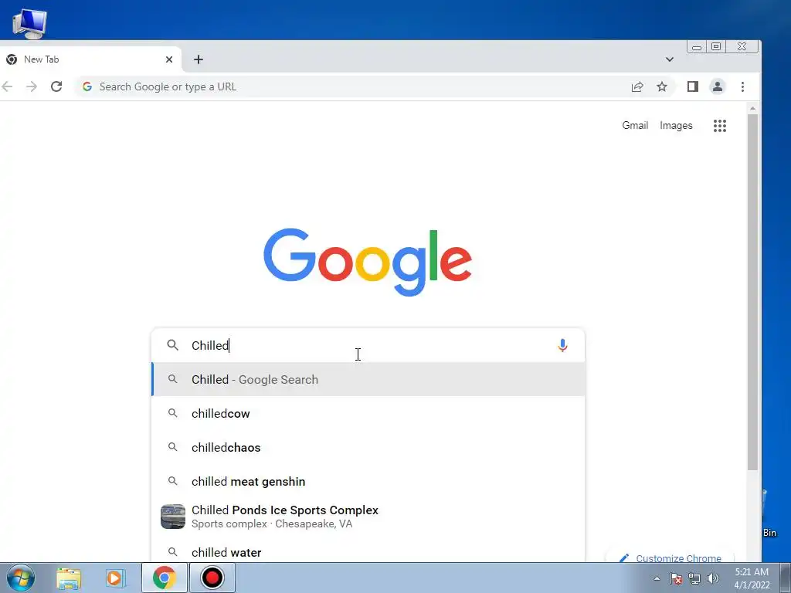Open the volume speaker tray icon
This screenshot has height=593, width=791.
point(712,578)
